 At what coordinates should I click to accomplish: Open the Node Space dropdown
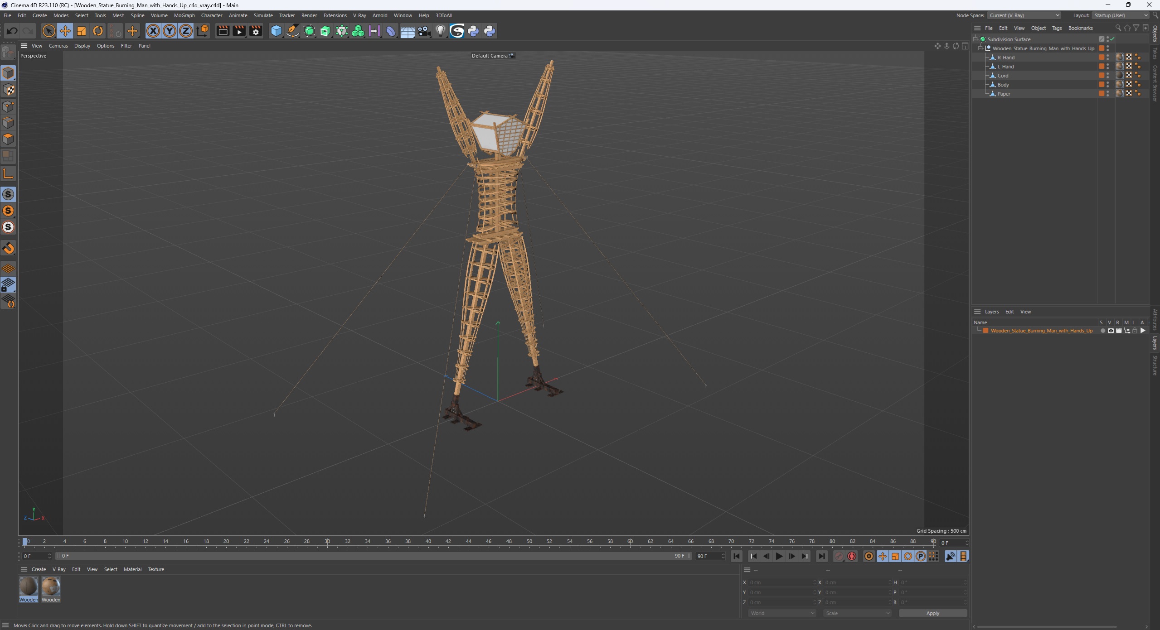(x=1024, y=15)
